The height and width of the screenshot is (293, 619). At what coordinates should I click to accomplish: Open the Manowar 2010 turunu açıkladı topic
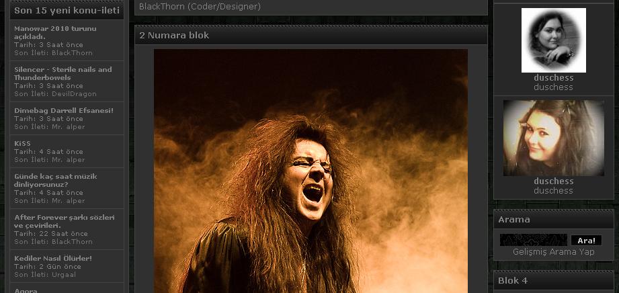click(54, 32)
